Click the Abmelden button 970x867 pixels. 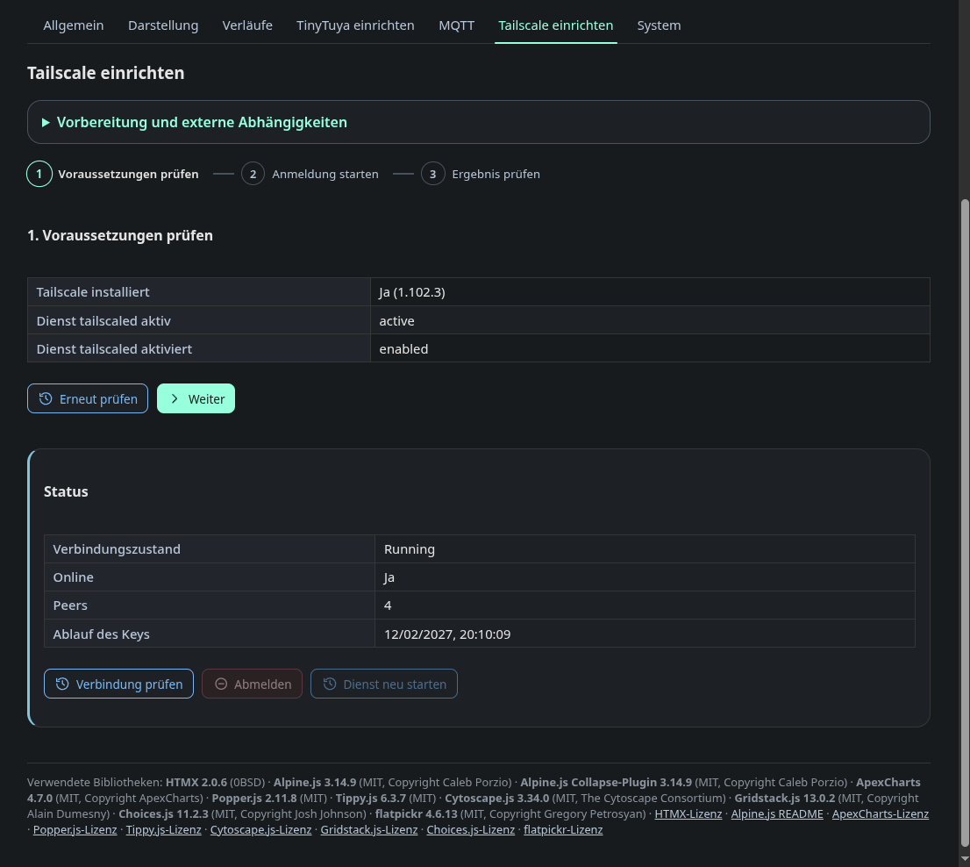click(x=252, y=684)
